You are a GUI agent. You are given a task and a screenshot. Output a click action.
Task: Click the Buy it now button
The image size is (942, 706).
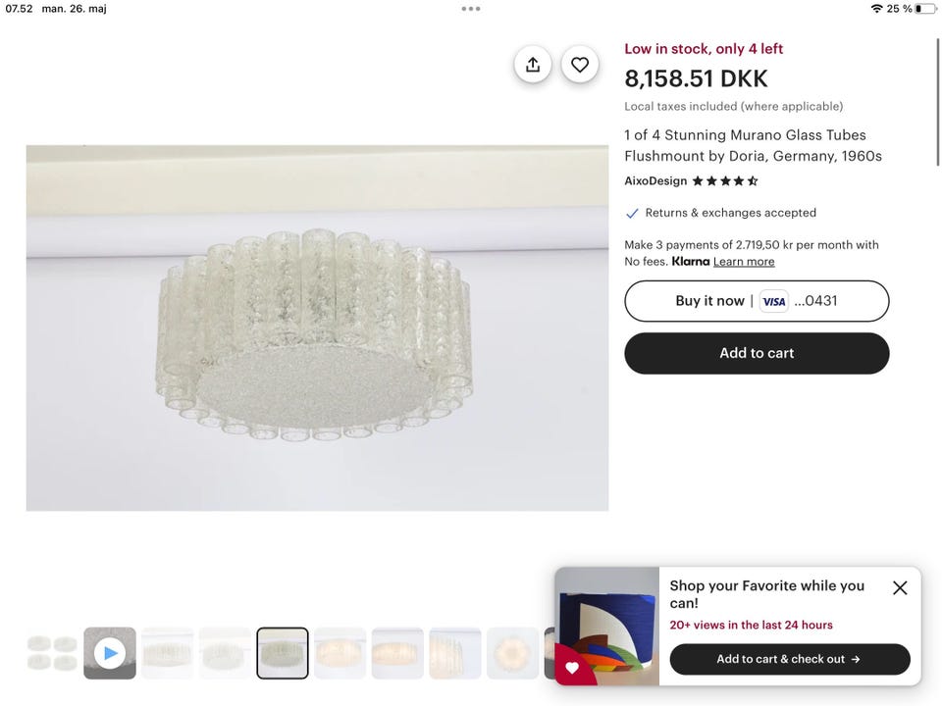(709, 301)
